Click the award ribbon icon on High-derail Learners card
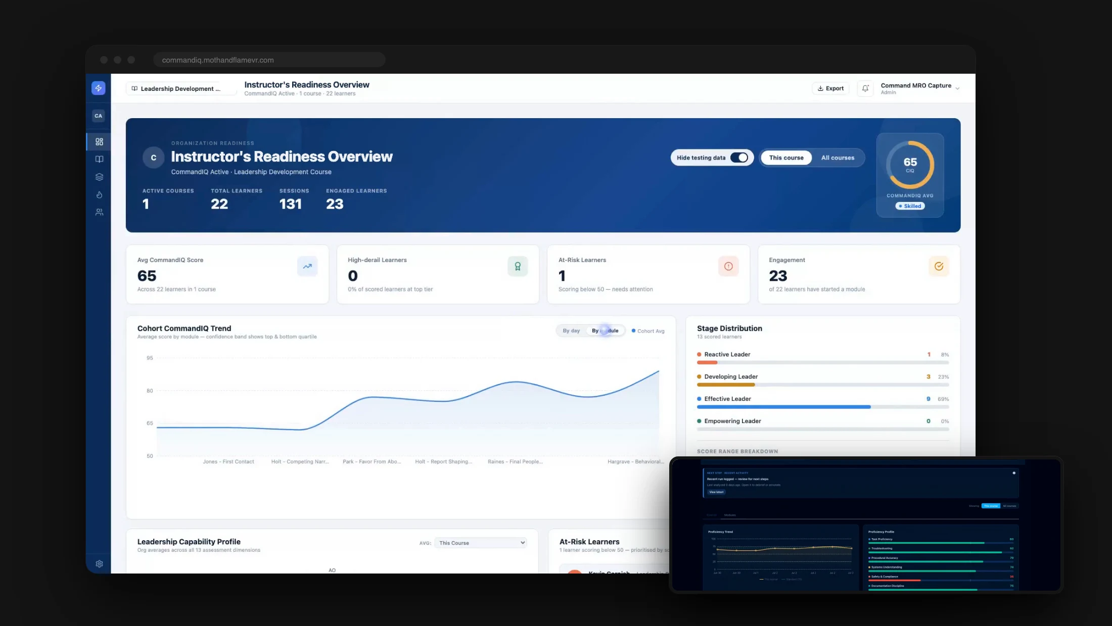 (x=518, y=266)
